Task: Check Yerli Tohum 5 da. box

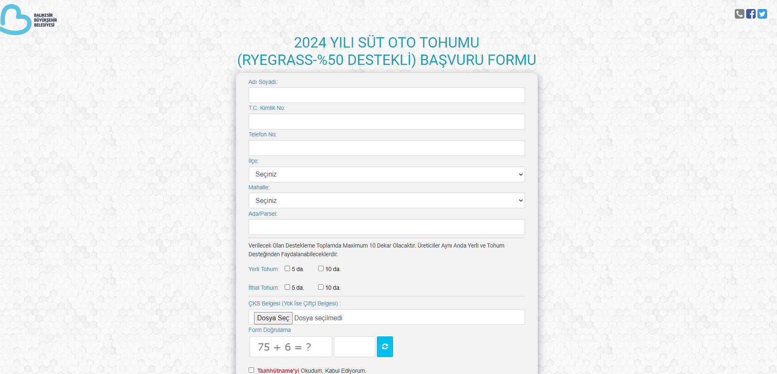Action: pos(287,269)
